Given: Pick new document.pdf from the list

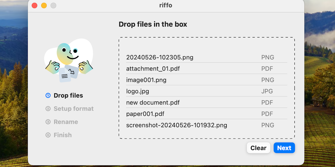Looking at the screenshot, I should 153,103.
